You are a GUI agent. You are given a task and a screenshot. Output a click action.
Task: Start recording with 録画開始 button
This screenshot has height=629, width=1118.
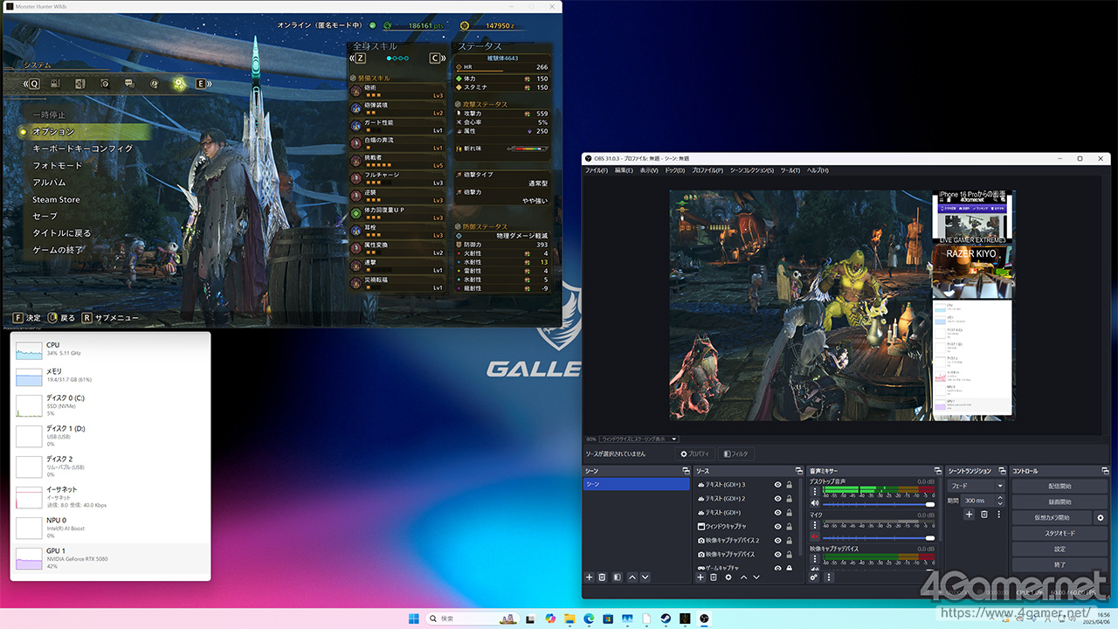click(x=1059, y=501)
